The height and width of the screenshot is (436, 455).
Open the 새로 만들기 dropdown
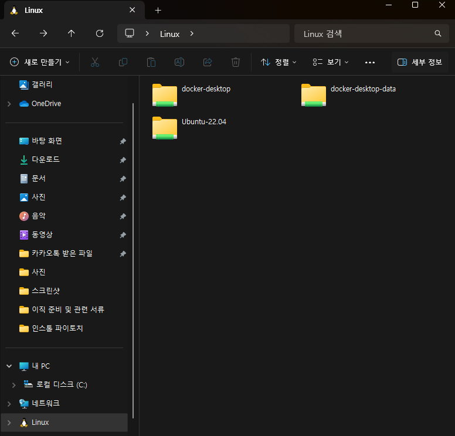click(x=40, y=62)
